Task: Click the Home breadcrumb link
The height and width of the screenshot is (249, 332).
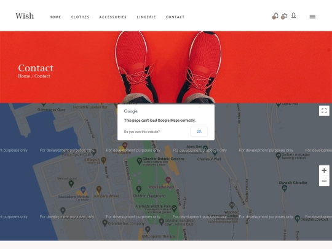Action: click(x=24, y=76)
